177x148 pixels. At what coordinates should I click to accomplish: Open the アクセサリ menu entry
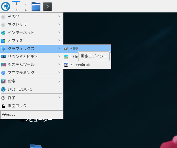(x=32, y=25)
